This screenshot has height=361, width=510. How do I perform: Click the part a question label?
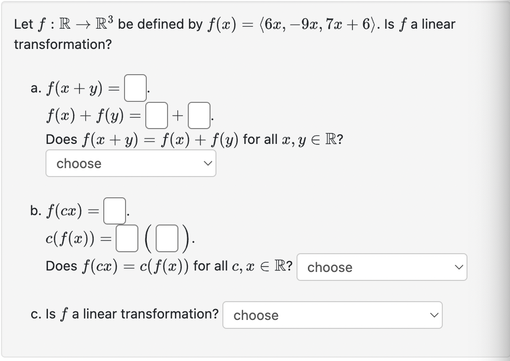(36, 88)
